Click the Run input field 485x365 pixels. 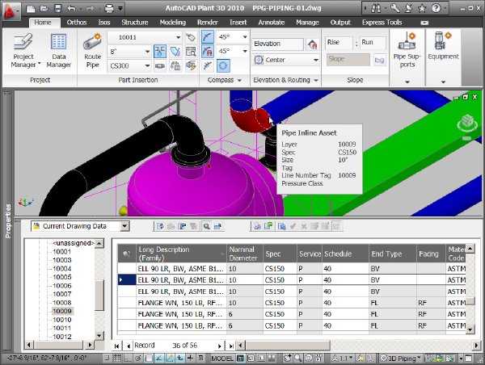pyautogui.click(x=373, y=43)
